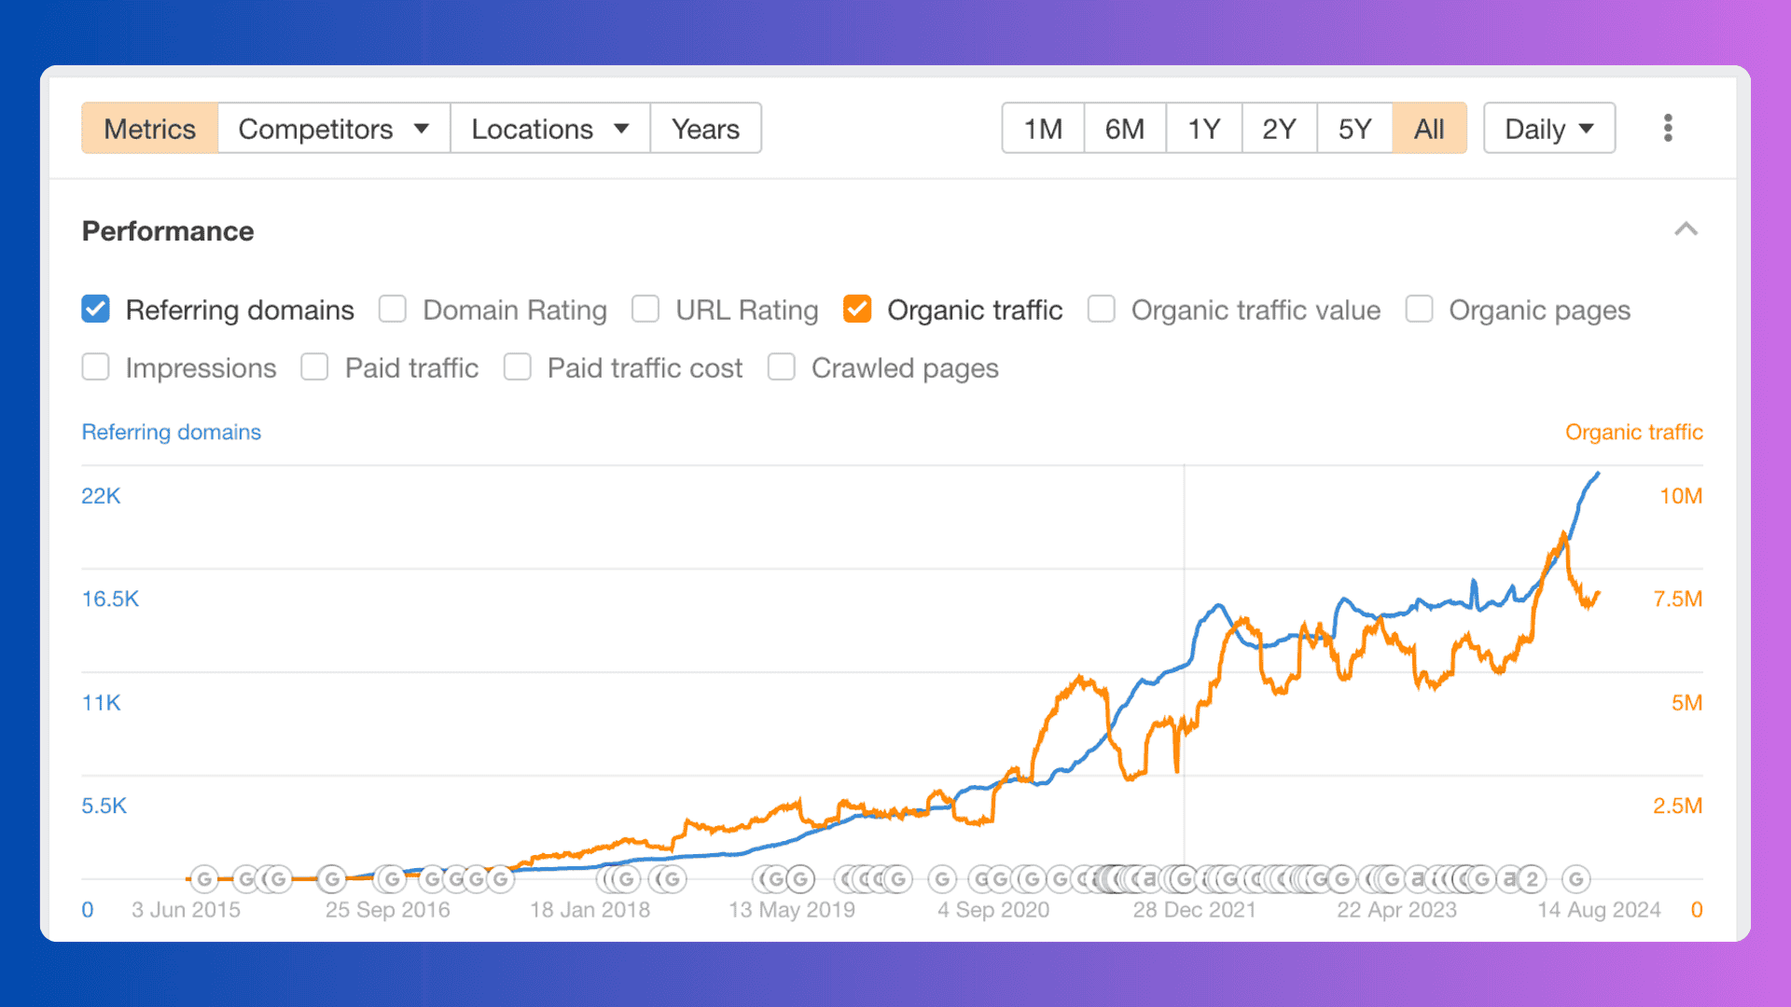Click the 10M right axis label
The height and width of the screenshot is (1007, 1791).
1681,496
